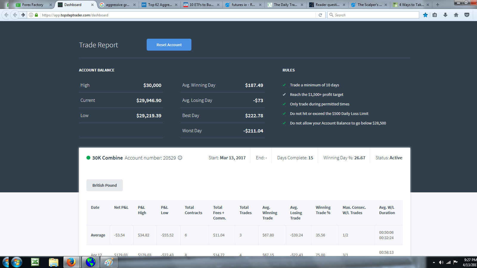Screen dimensions: 477x268
Task: Click the Reset Account button
Action: point(169,45)
